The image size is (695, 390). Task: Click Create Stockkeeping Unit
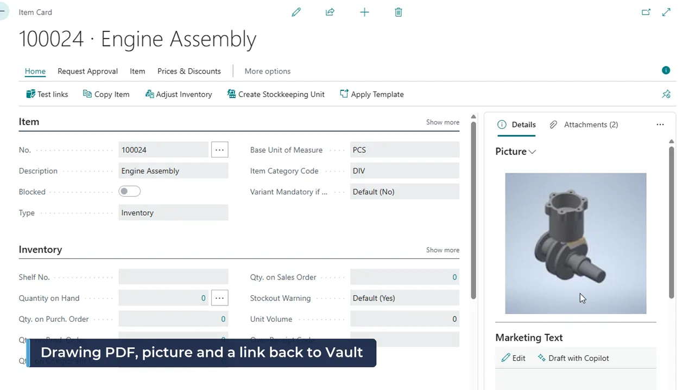click(x=276, y=94)
